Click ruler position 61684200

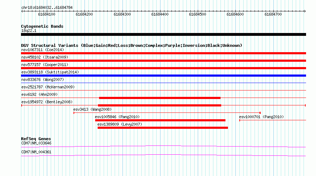coord(84,14)
